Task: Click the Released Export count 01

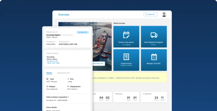Action: [129, 98]
